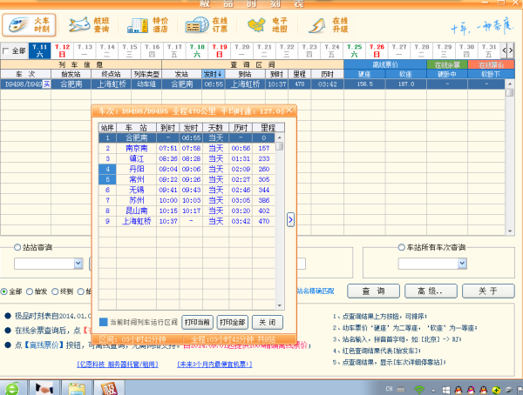Click the 站名精确匹配 exact match link
Image resolution: width=523 pixels, height=395 pixels.
click(x=316, y=291)
